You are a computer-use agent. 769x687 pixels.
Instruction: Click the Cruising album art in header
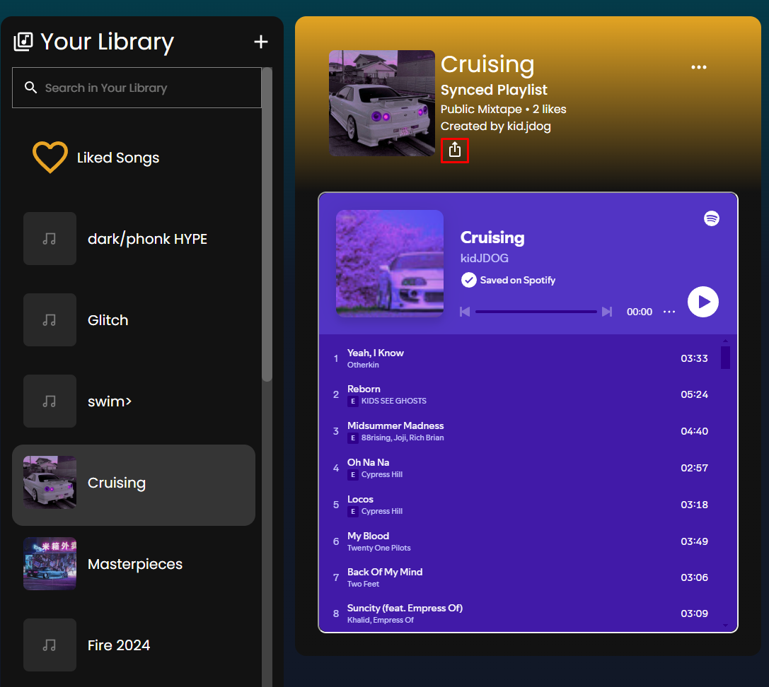click(381, 103)
